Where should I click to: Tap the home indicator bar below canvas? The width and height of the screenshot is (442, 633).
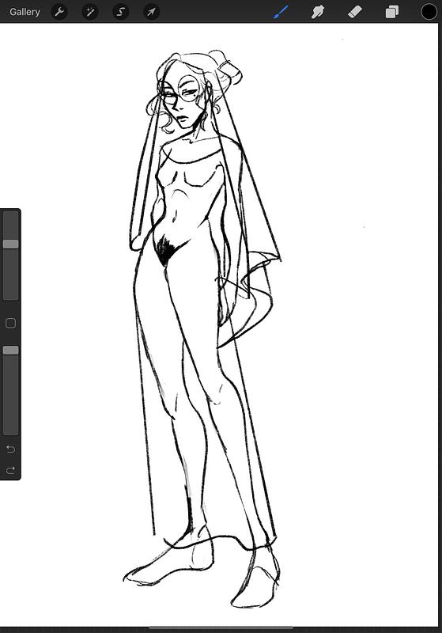click(221, 627)
